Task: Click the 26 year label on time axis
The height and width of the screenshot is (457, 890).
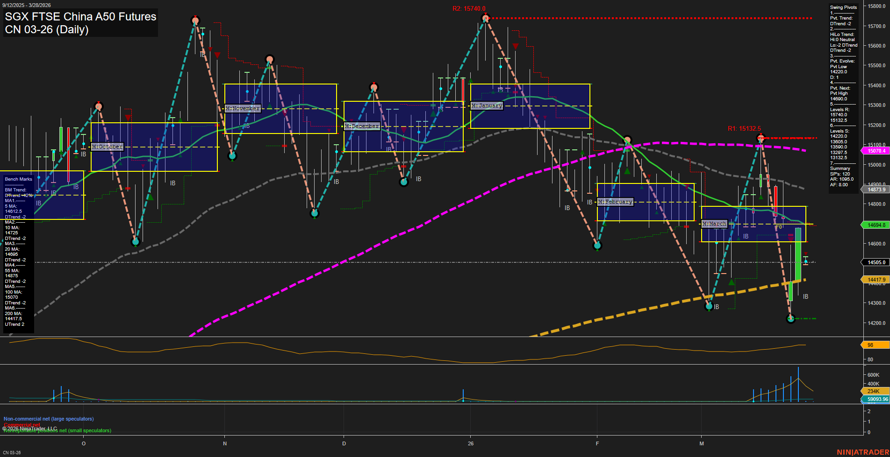Action: tap(471, 443)
